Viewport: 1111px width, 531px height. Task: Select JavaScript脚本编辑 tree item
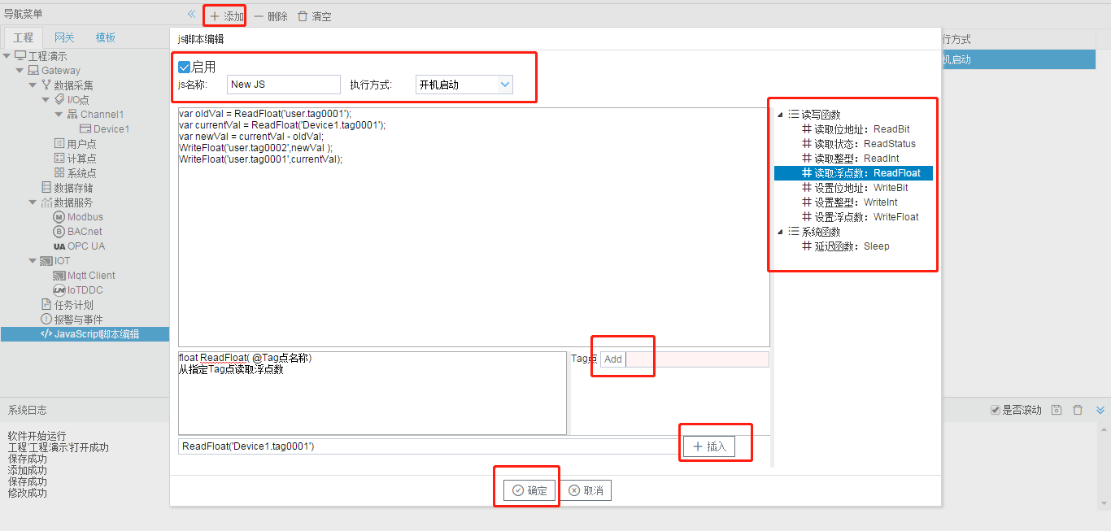85,334
